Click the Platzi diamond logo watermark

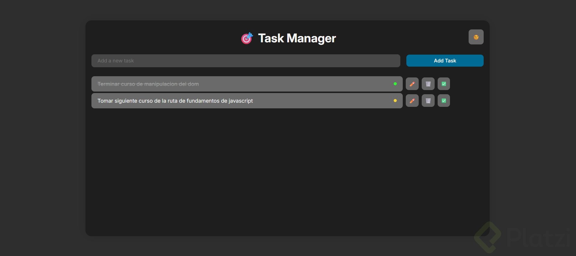pyautogui.click(x=488, y=237)
